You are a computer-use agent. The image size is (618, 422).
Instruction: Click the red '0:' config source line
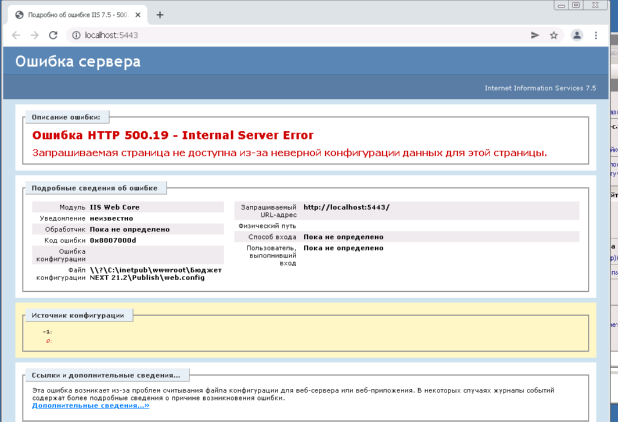[49, 341]
